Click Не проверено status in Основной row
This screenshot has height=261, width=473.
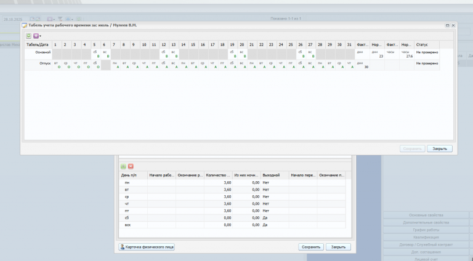coord(427,52)
